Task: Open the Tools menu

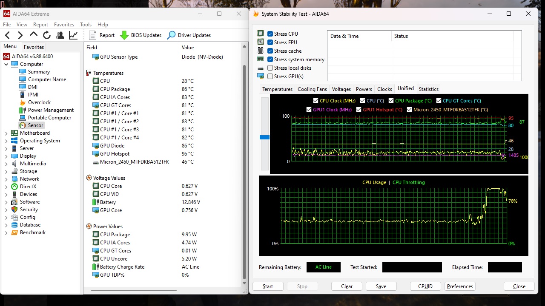Action: pyautogui.click(x=86, y=25)
